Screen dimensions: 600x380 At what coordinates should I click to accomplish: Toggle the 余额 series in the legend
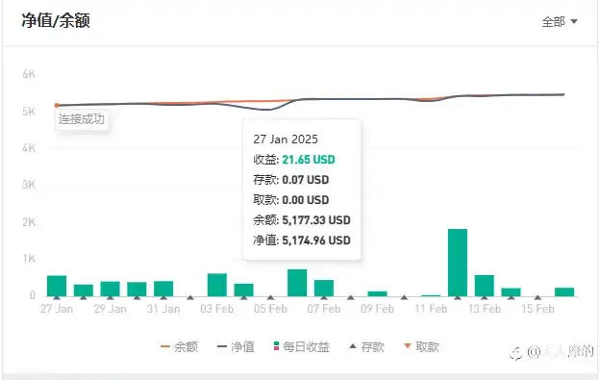[180, 346]
